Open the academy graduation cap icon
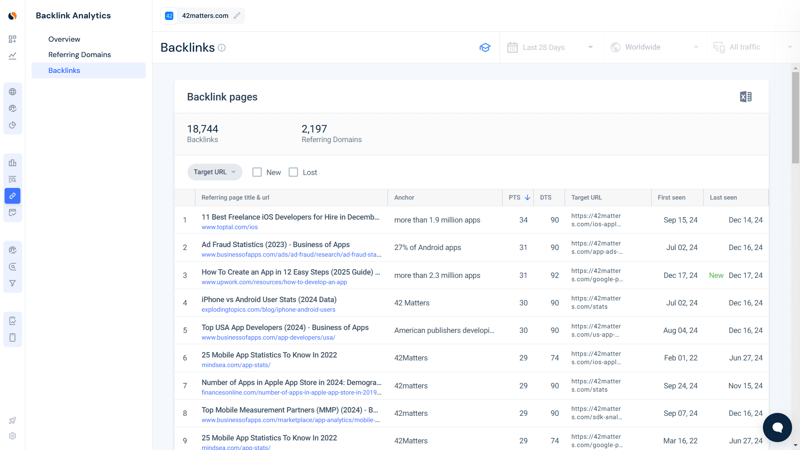This screenshot has width=800, height=450. [x=485, y=47]
